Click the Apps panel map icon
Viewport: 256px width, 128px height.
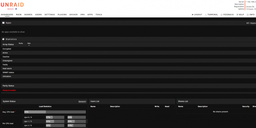point(3,23)
